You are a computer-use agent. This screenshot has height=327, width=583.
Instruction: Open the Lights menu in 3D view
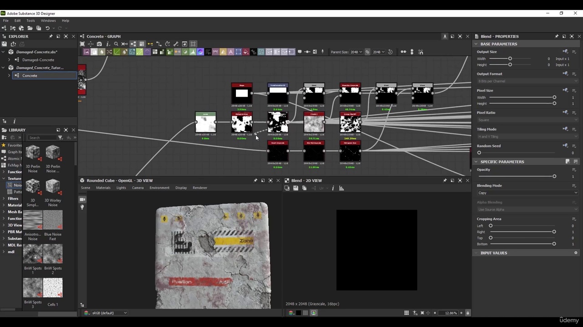(x=121, y=188)
